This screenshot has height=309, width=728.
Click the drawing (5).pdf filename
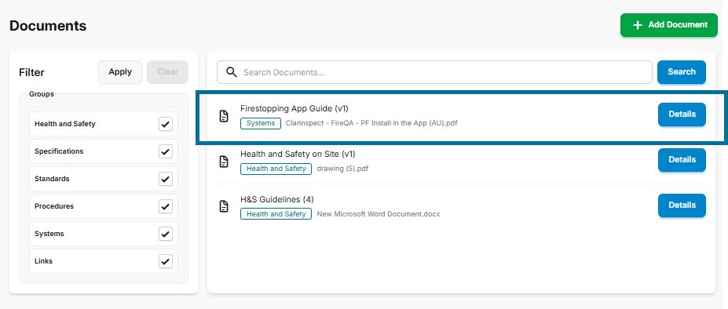click(342, 169)
